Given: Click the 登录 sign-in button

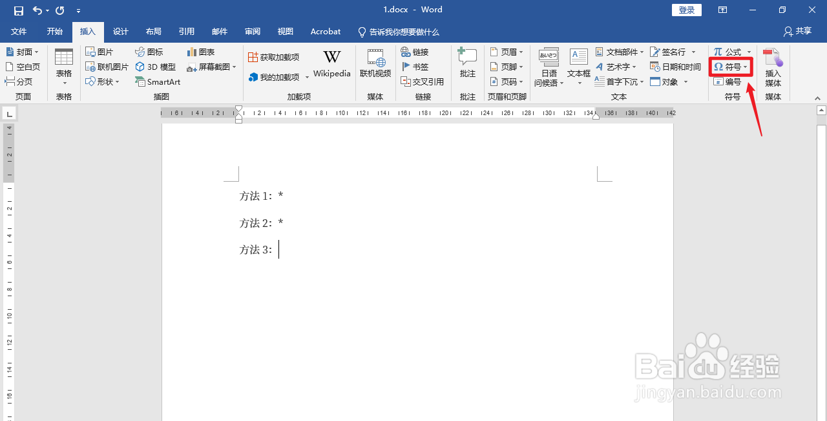Looking at the screenshot, I should 686,10.
